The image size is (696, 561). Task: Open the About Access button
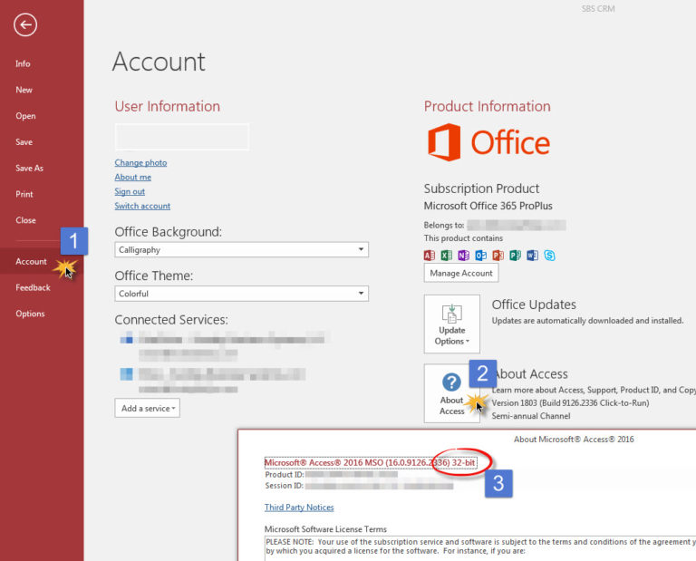[x=451, y=392]
